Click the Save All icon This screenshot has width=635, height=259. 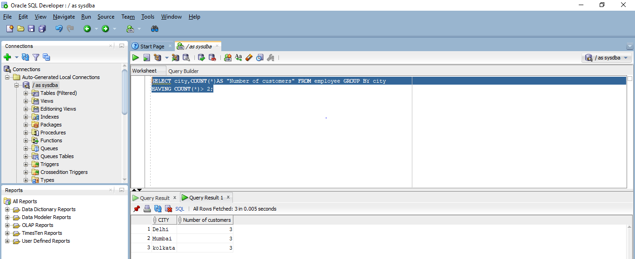(x=42, y=29)
